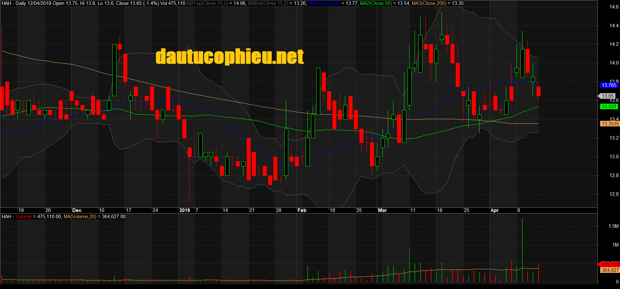
Task: Select the BBTop(Close,15,2) = 14.06 label
Action: (216, 3)
